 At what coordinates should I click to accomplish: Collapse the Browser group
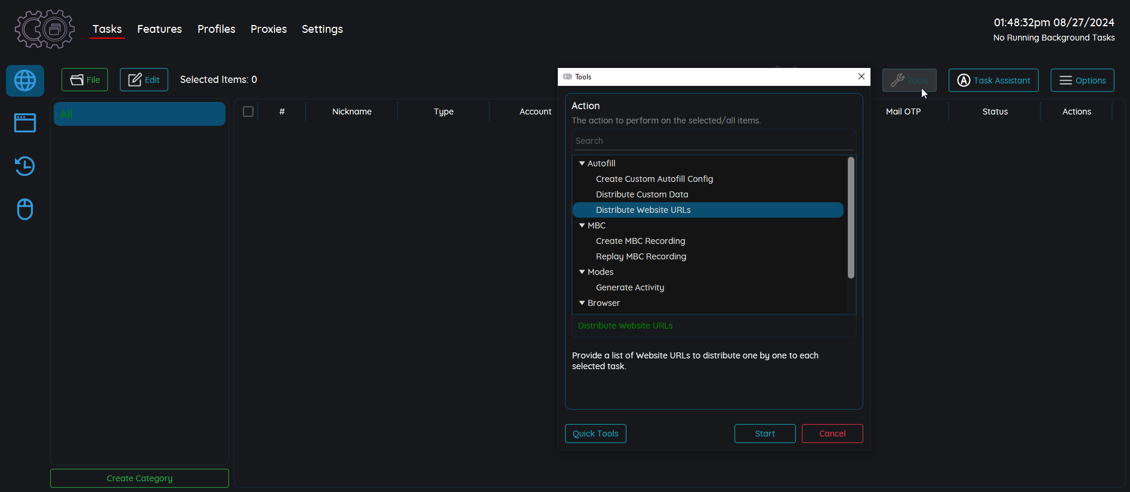(582, 303)
